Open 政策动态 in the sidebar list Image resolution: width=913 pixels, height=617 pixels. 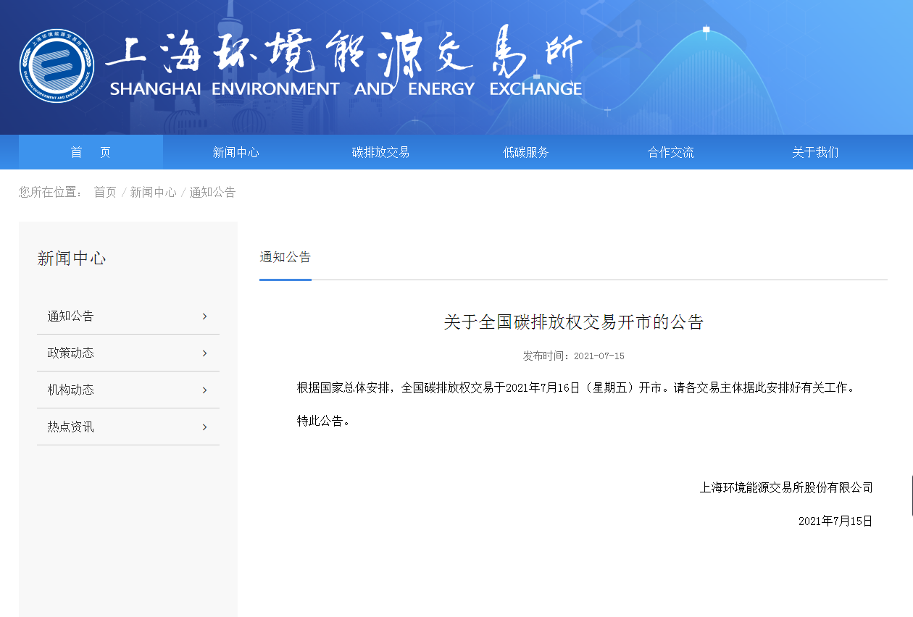click(x=128, y=353)
